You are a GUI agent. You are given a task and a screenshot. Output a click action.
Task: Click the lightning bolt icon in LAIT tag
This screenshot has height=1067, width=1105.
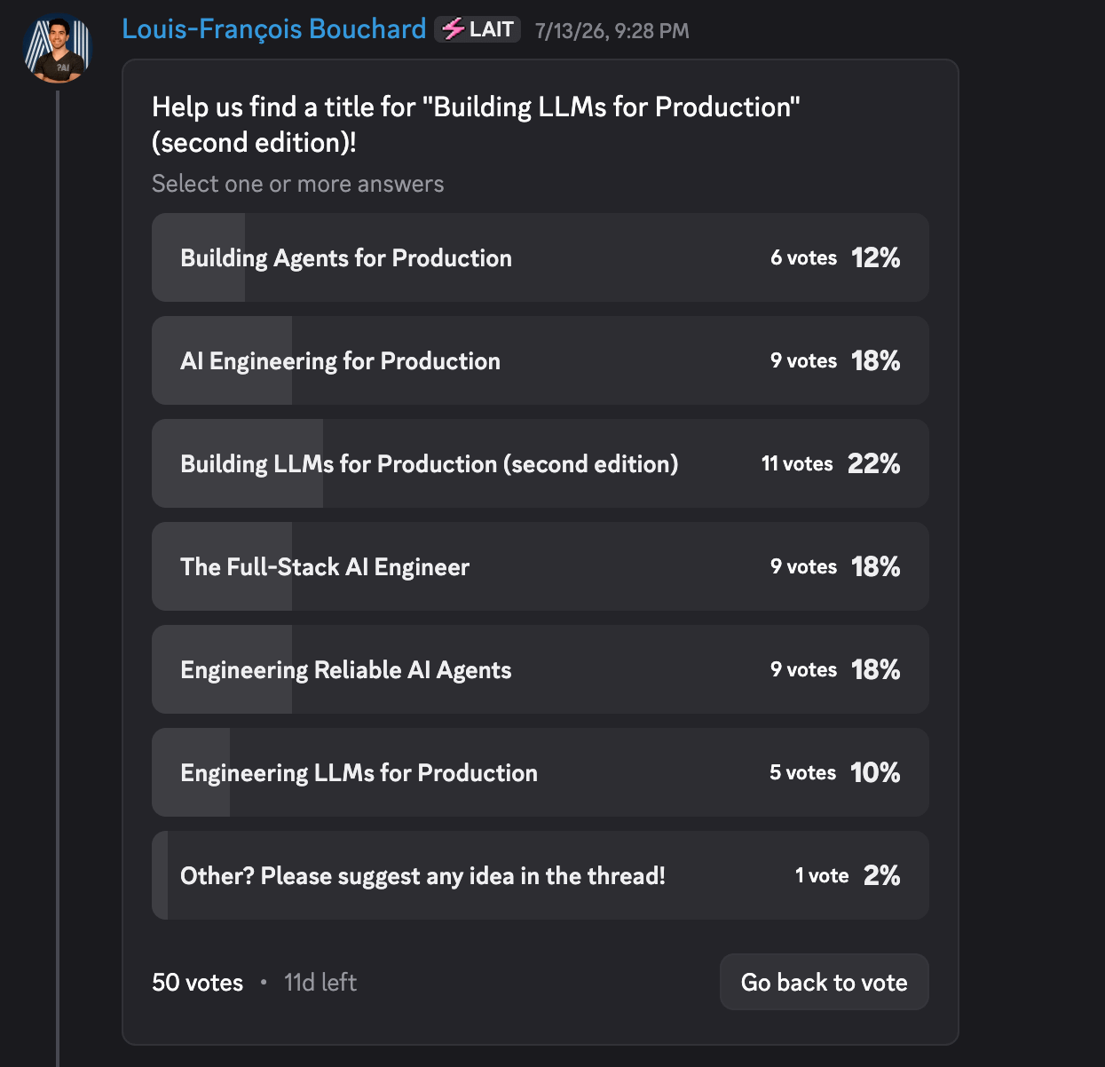coord(454,29)
